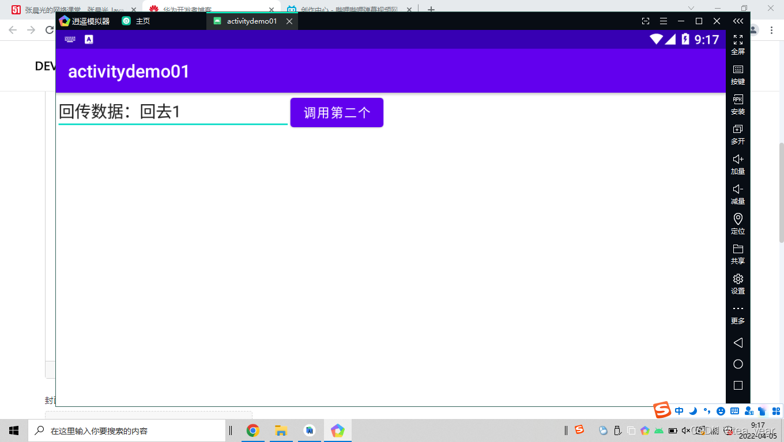Open a new Chrome tab with plus button

click(431, 10)
